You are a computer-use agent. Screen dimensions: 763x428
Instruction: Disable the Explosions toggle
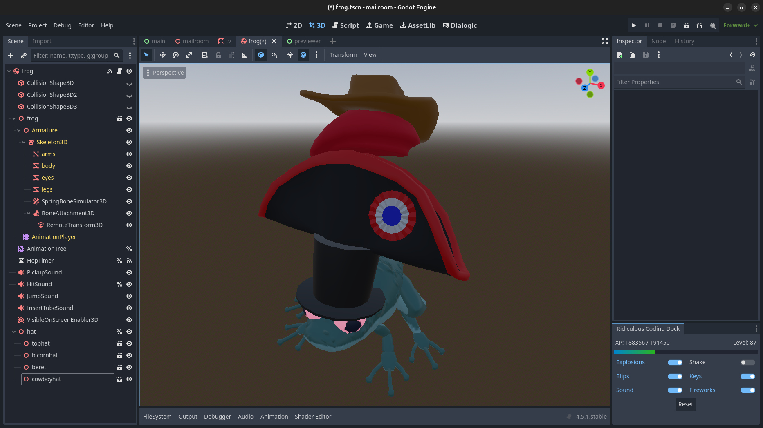(x=675, y=362)
